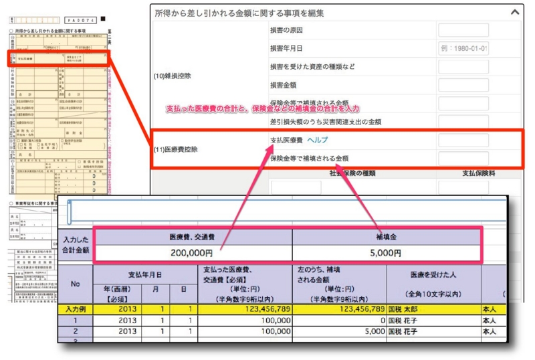
Task: Select the 100,000 cell in row 1
Action: 245,321
